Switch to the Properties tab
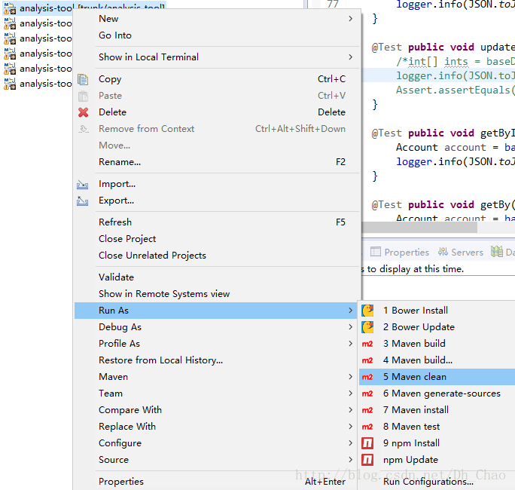515x490 pixels. tap(400, 253)
